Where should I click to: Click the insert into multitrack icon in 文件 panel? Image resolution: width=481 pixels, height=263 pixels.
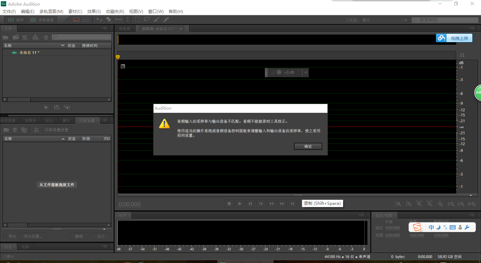coord(36,37)
